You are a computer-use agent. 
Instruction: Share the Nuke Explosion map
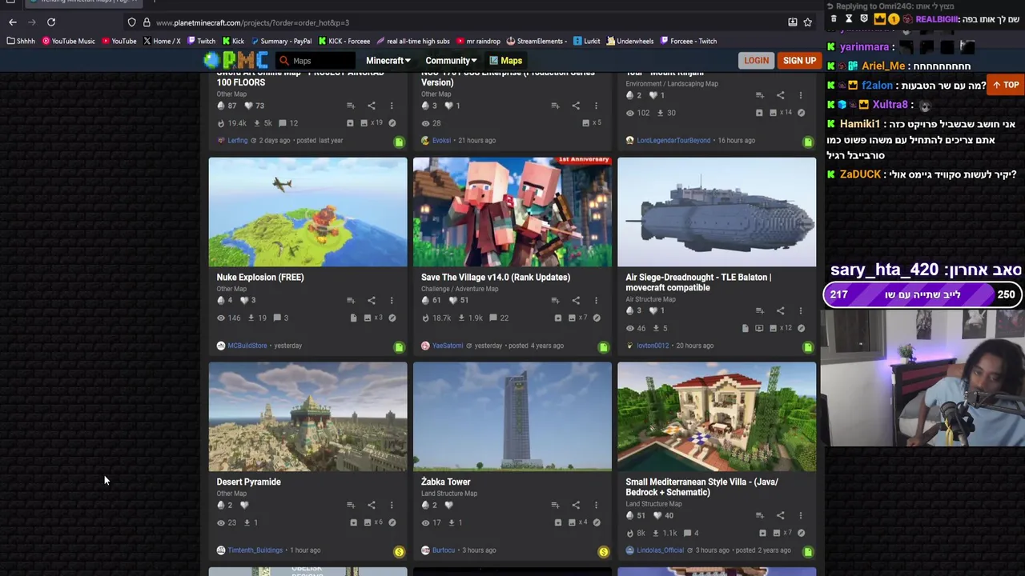click(x=371, y=300)
